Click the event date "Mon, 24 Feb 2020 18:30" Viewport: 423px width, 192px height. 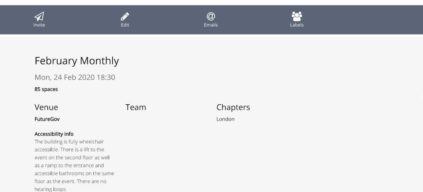[75, 77]
